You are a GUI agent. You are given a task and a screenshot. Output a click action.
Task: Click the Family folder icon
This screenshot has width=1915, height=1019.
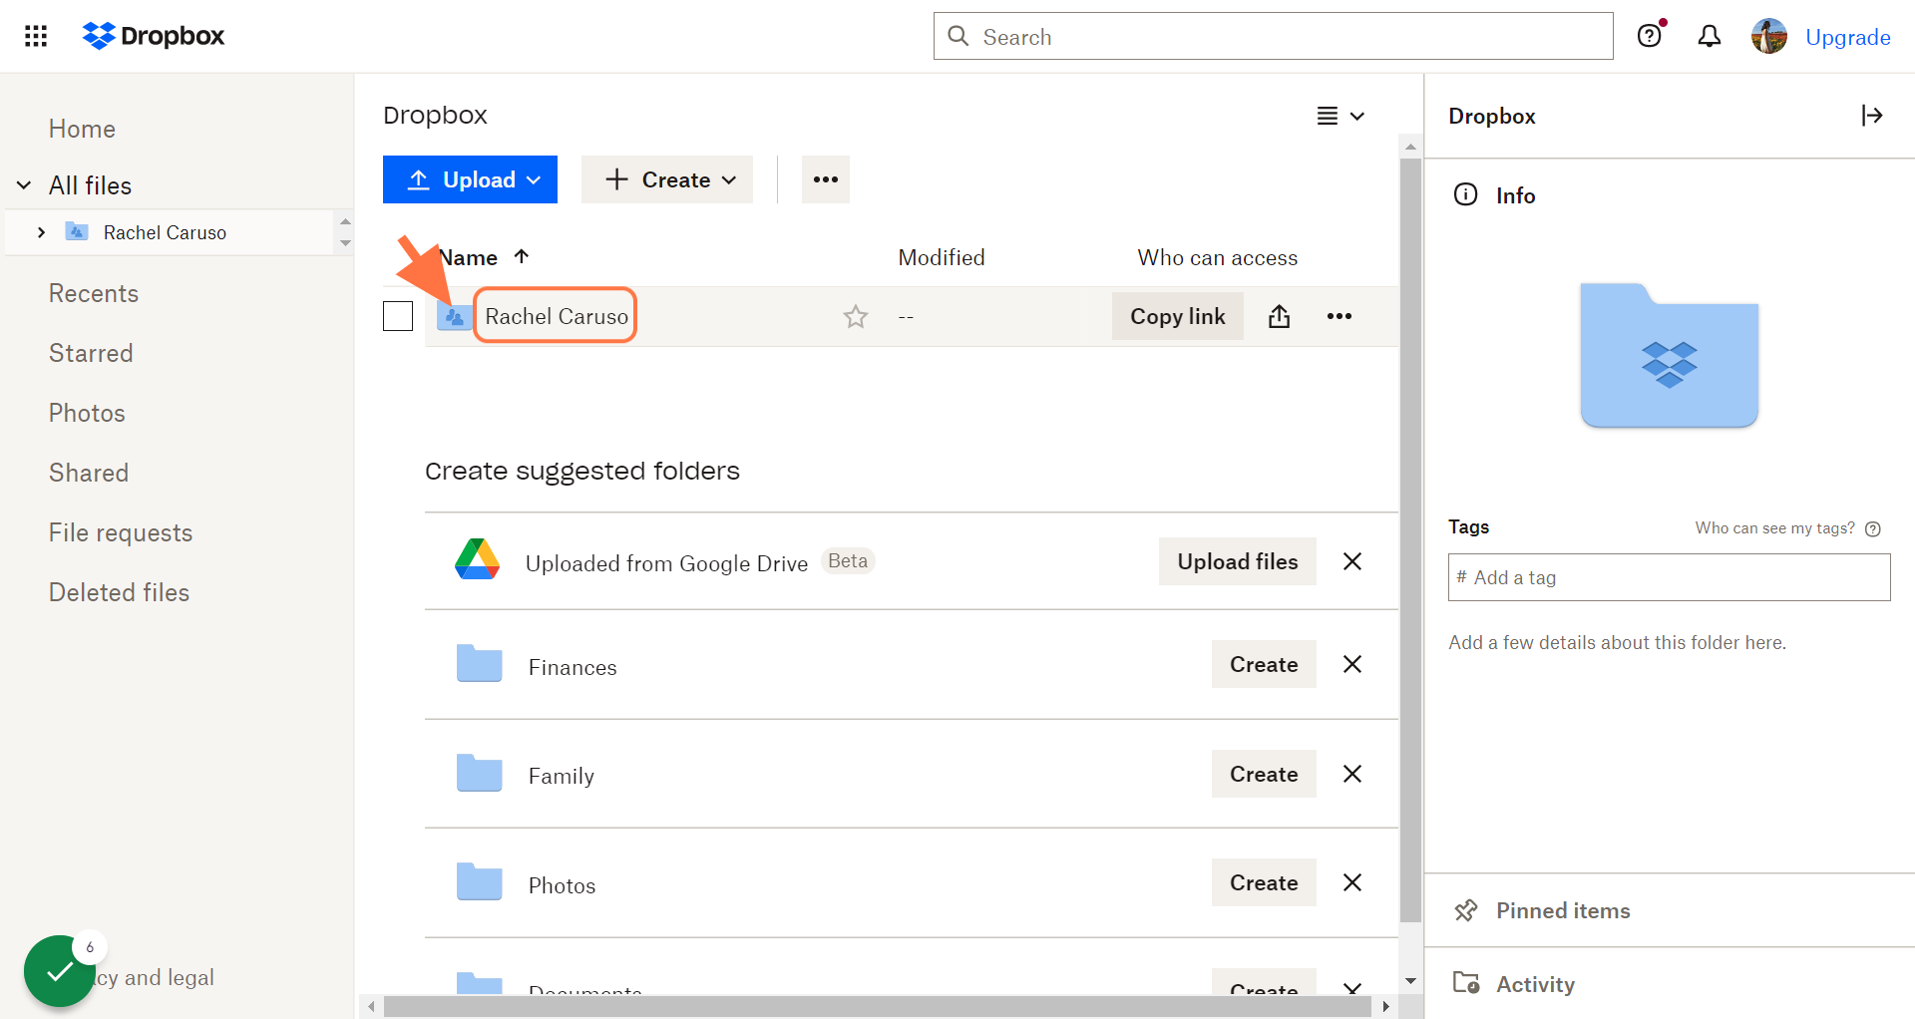[x=480, y=773]
